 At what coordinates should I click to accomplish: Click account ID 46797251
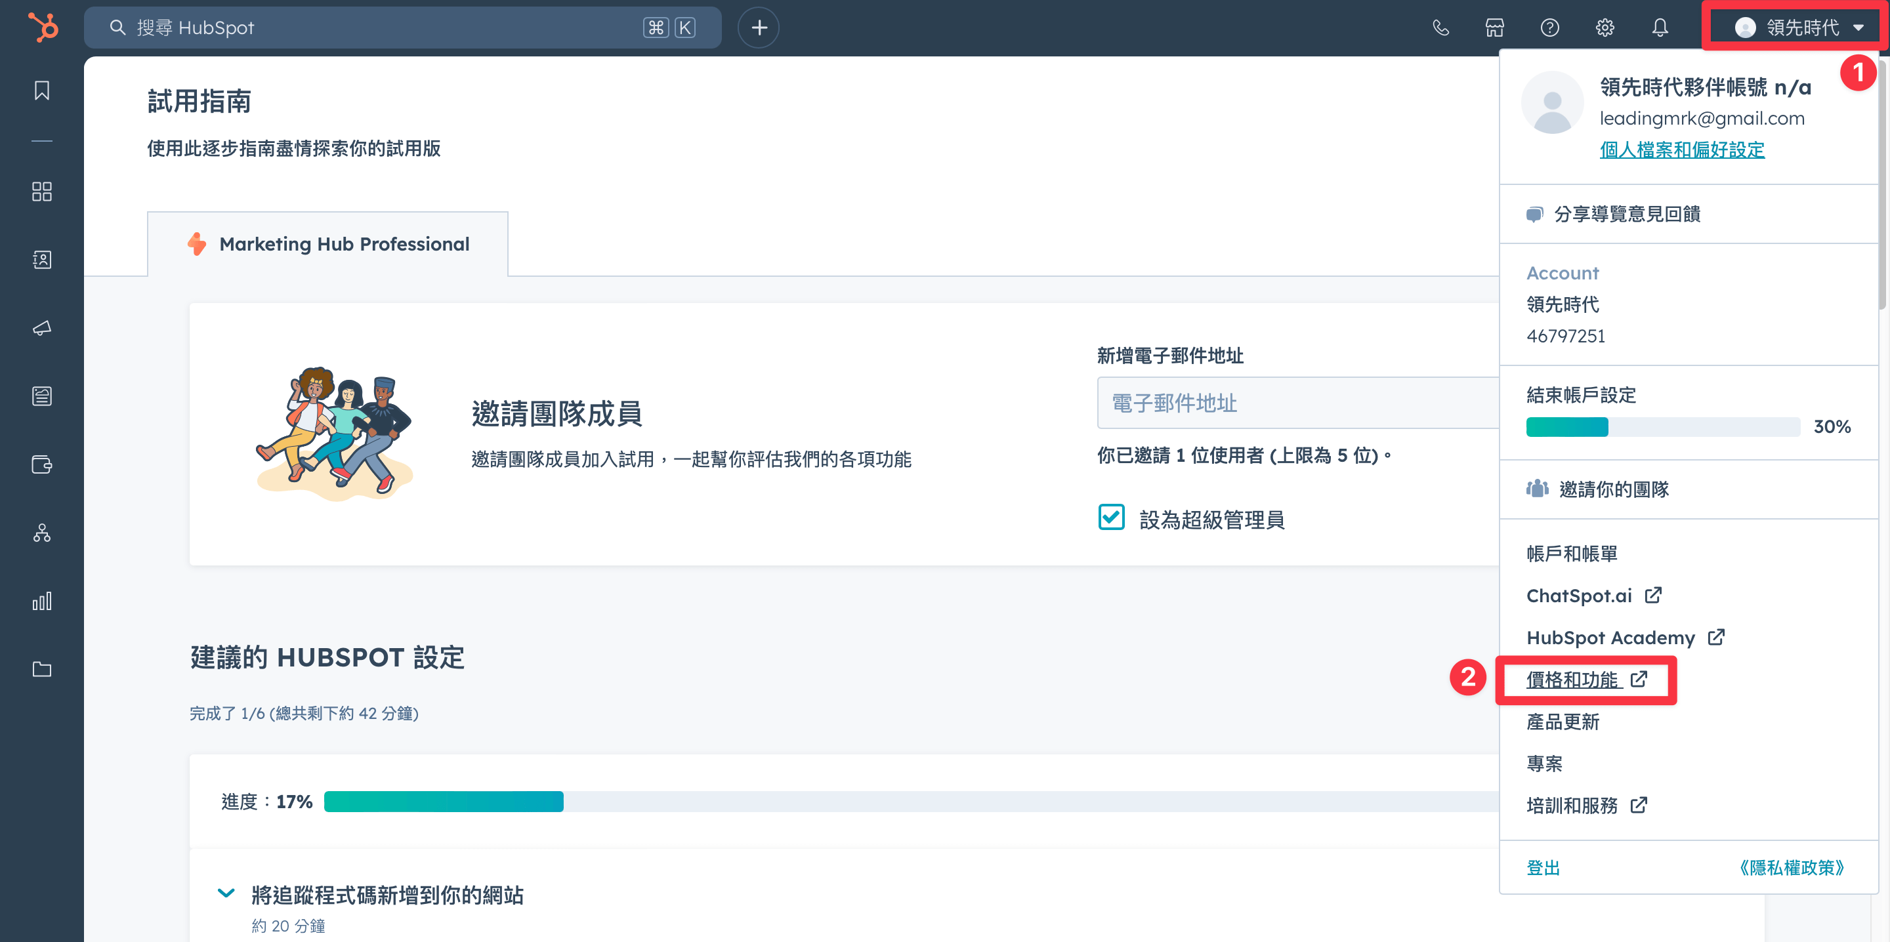click(1566, 336)
